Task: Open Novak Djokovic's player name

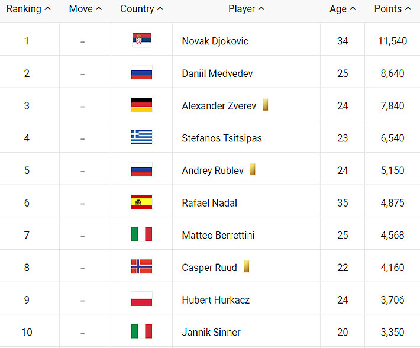Action: 215,41
